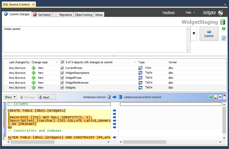Click the refresh icon below help
Screen dimensions: 229x149
tap(224, 38)
